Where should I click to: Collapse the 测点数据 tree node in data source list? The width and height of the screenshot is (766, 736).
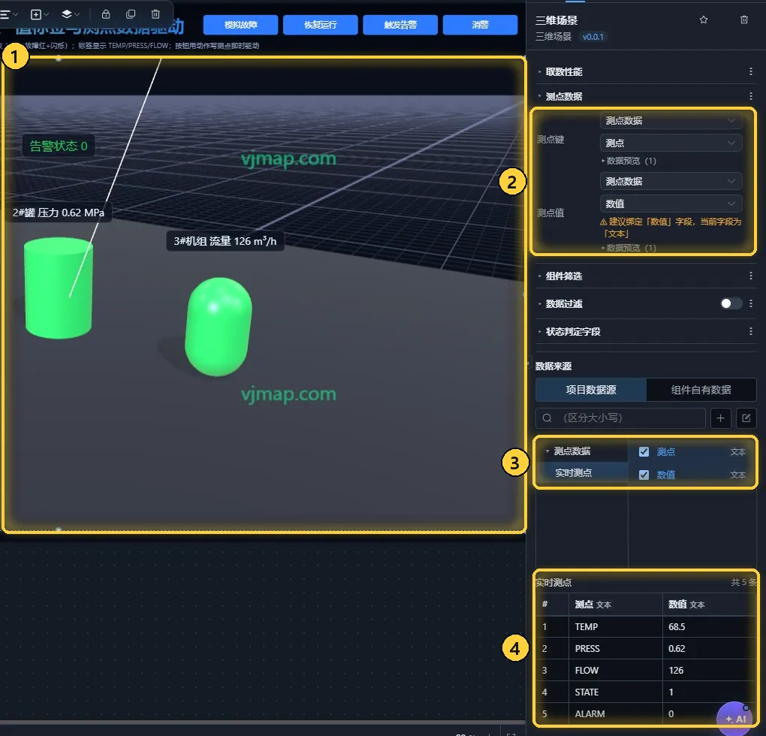coord(547,451)
